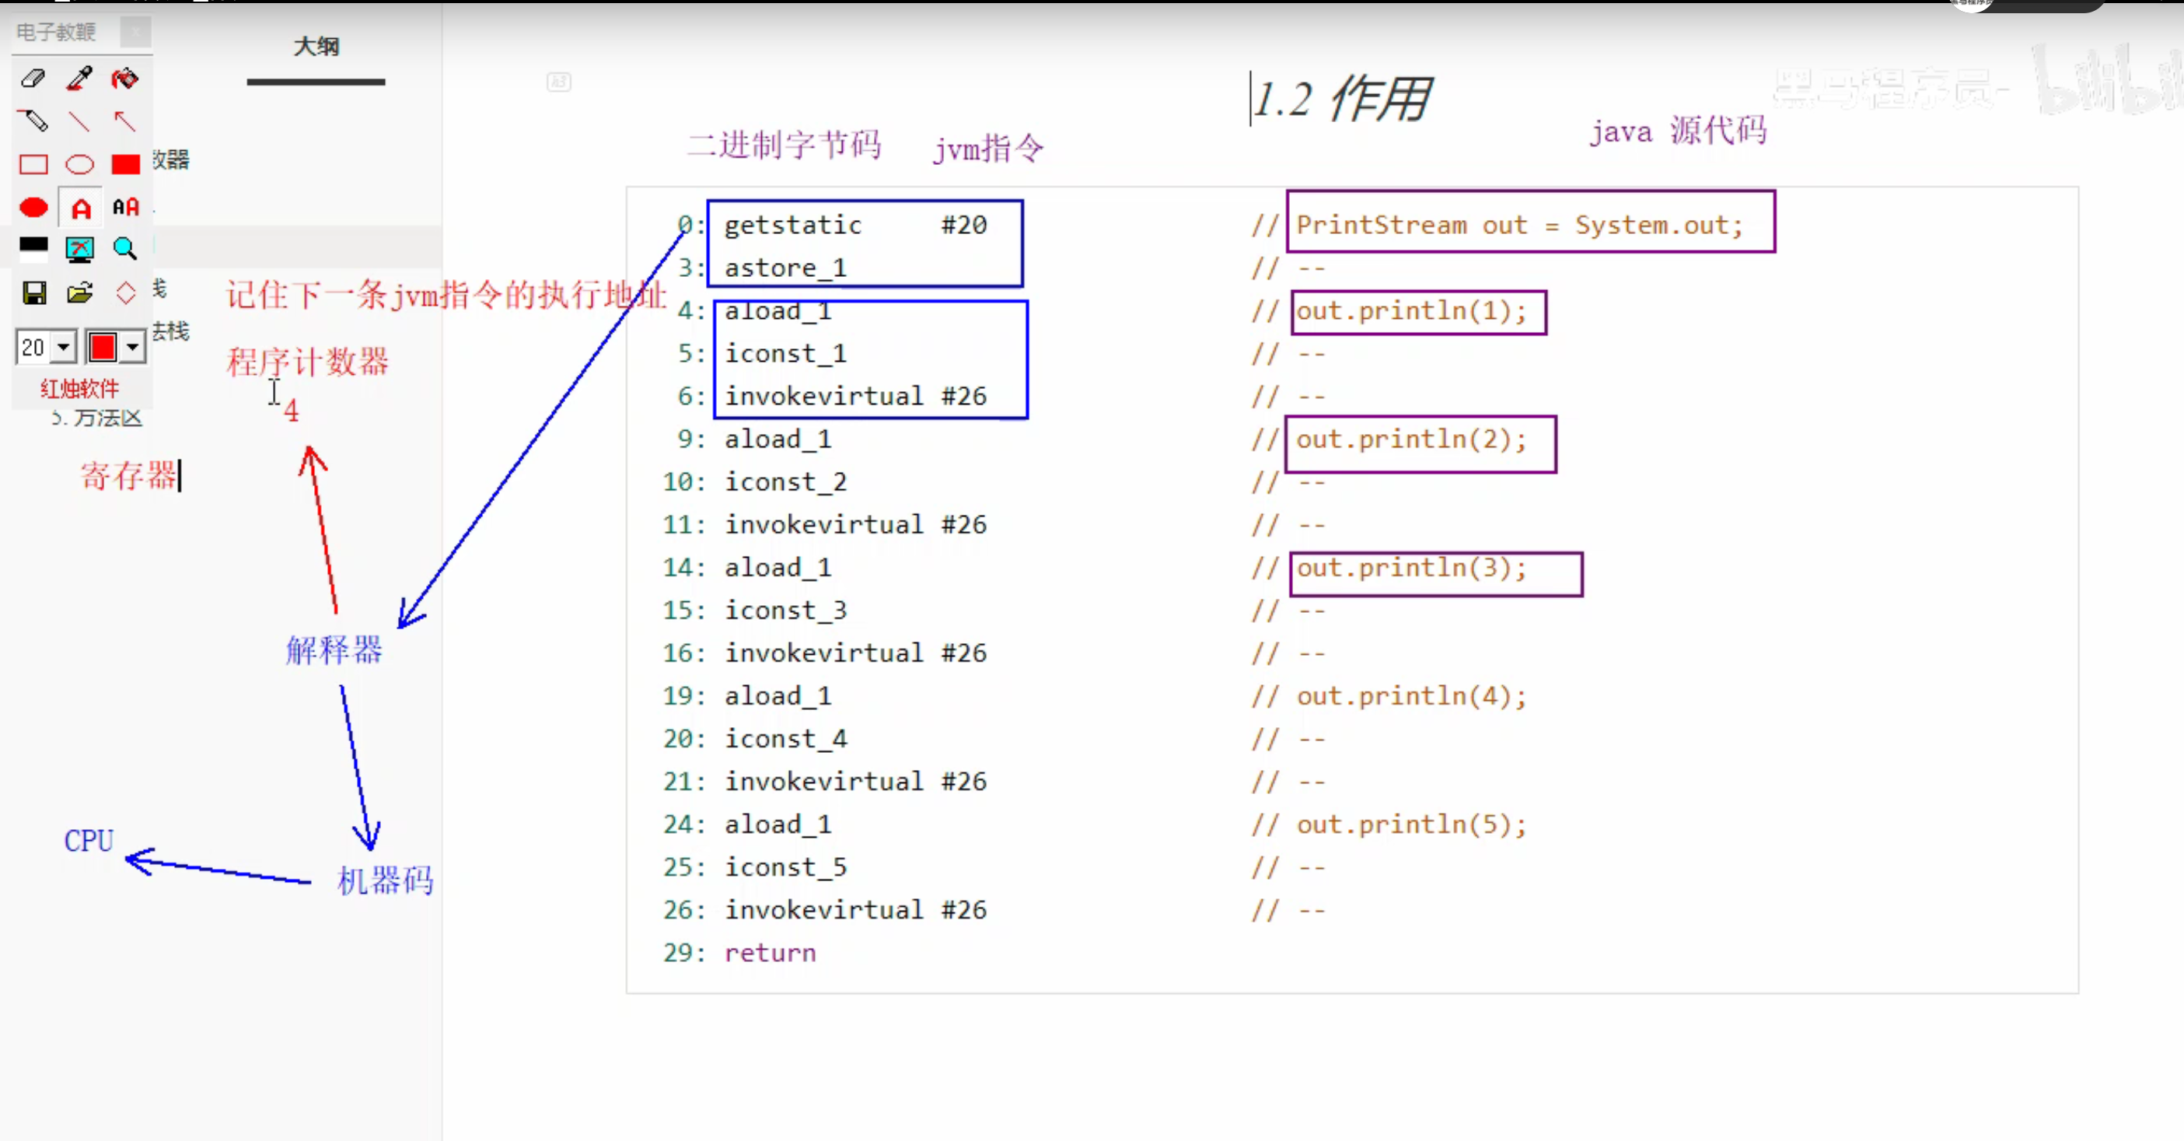
Task: Pick the eyedropper color picker tool
Action: click(80, 78)
